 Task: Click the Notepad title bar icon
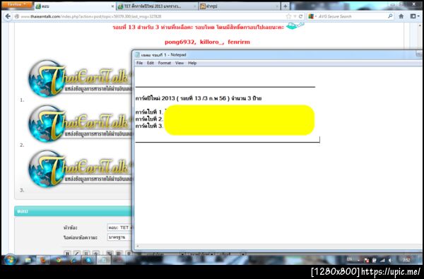tap(137, 55)
